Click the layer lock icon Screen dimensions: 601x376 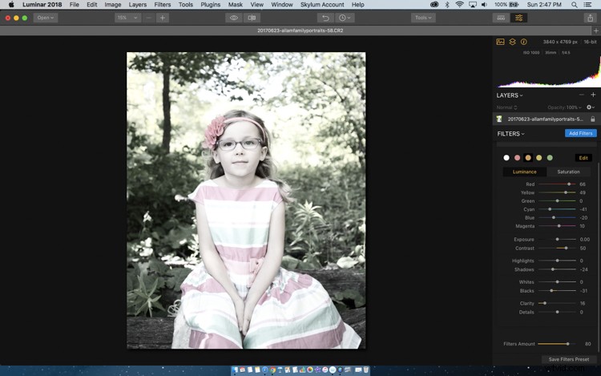pos(592,119)
